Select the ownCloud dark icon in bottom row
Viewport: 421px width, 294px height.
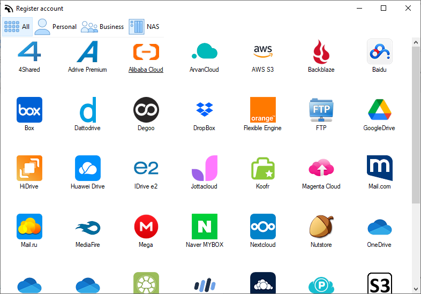[x=263, y=283]
